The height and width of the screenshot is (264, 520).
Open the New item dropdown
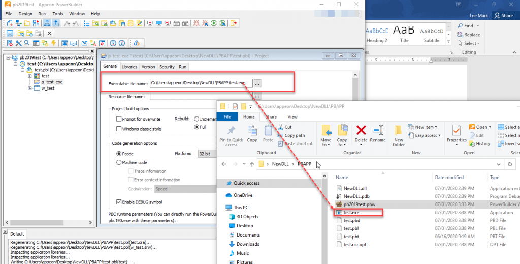pyautogui.click(x=426, y=127)
